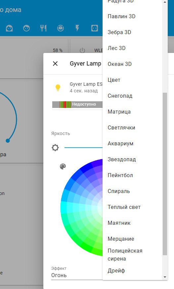Open the fork and knife kitchen tab
The image size is (174, 289).
[43, 28]
